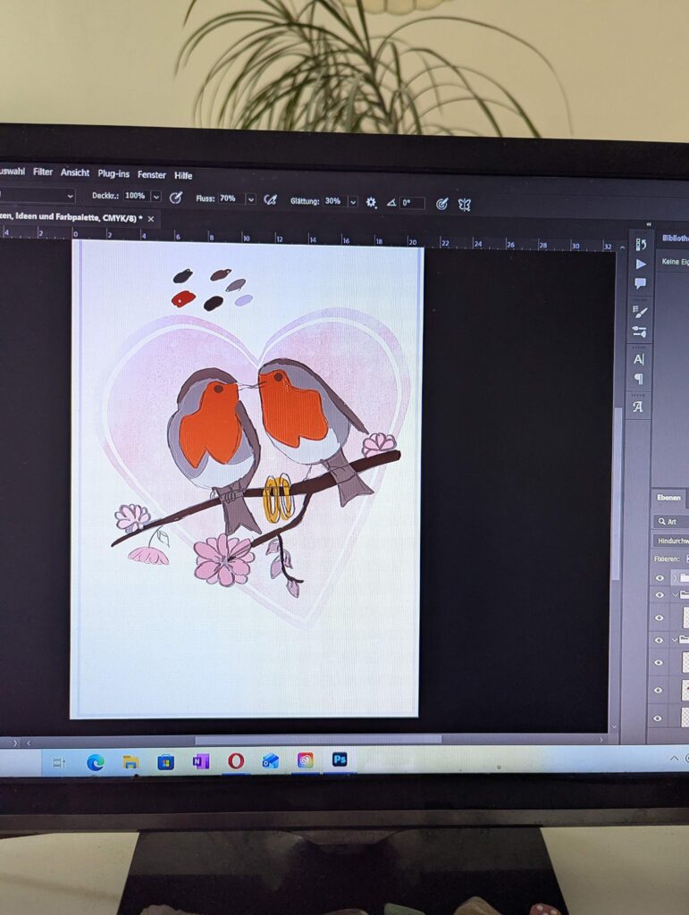Open the Comments panel speech bubble icon

coord(640,284)
